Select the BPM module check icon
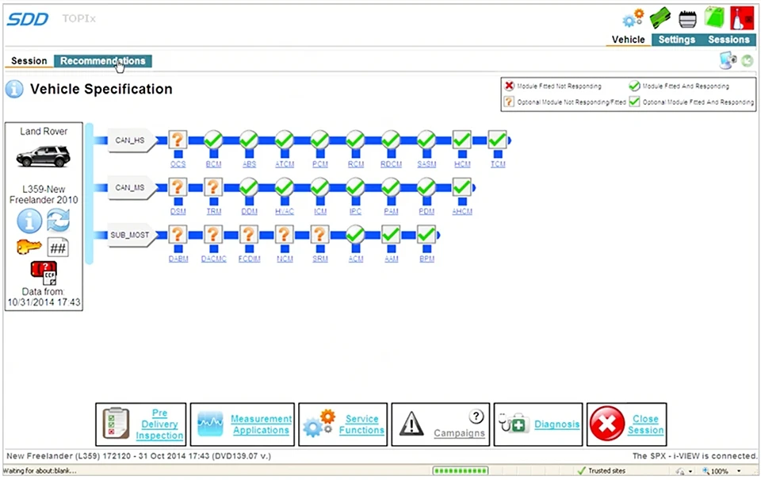The width and height of the screenshot is (761, 480). 426,235
